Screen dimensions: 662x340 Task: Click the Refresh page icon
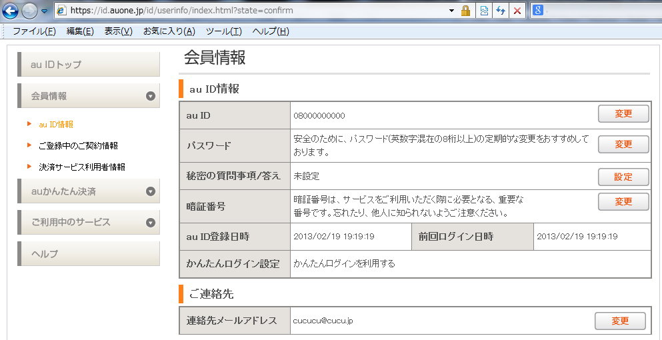pyautogui.click(x=501, y=11)
